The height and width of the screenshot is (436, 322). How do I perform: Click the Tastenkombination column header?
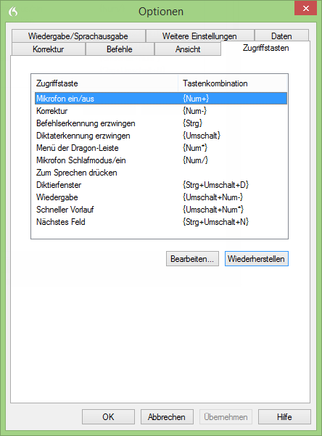pyautogui.click(x=233, y=83)
